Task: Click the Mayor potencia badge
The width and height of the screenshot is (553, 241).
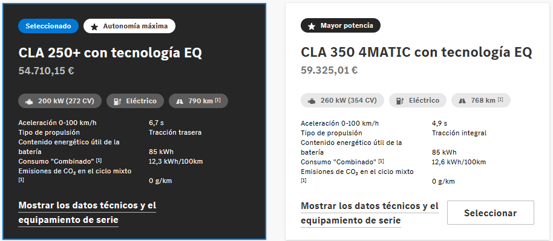Action: coord(341,26)
